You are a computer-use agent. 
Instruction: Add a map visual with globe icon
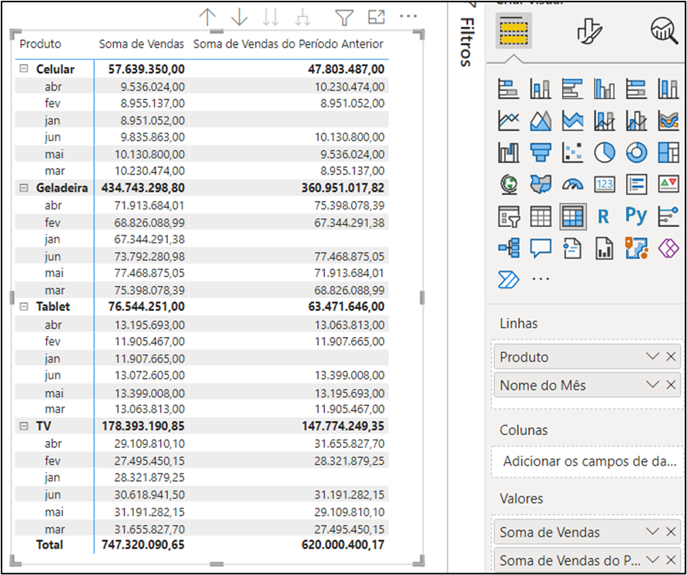(x=508, y=185)
